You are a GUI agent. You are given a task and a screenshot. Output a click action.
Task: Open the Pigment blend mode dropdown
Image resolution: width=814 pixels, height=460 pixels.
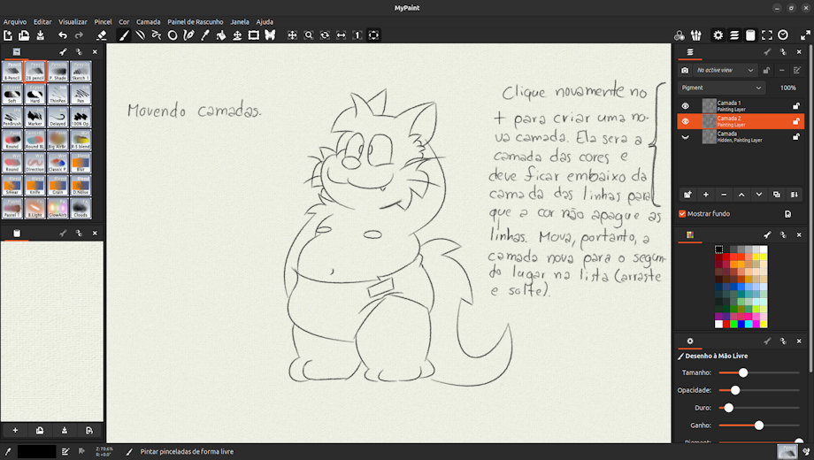tap(721, 88)
